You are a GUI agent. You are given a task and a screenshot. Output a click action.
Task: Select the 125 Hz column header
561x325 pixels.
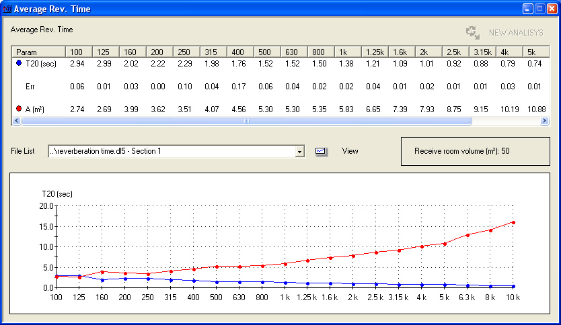[106, 52]
